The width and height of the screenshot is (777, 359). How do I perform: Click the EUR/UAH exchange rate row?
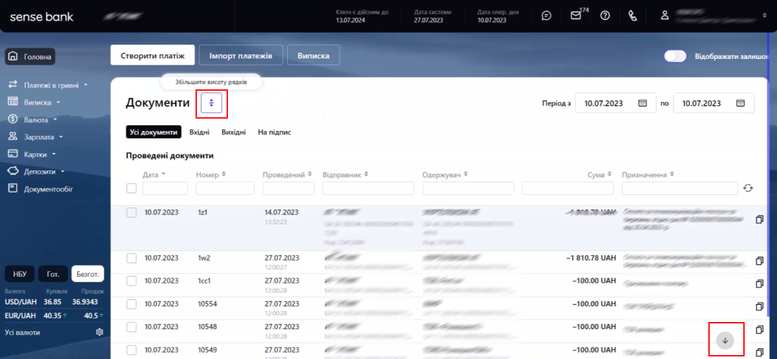[x=53, y=316]
